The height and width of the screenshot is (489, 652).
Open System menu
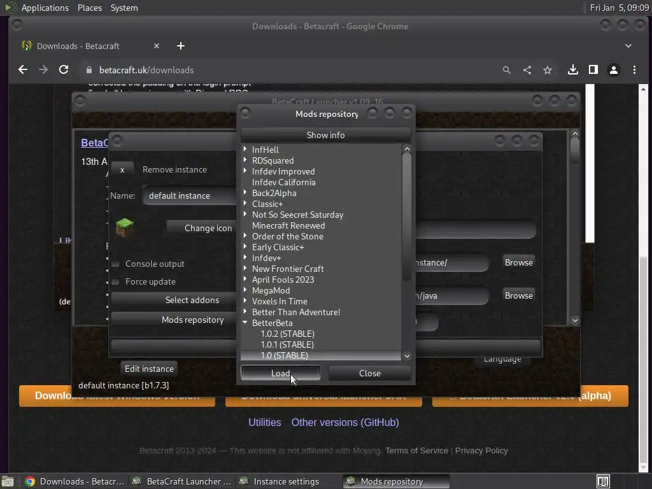coord(124,8)
